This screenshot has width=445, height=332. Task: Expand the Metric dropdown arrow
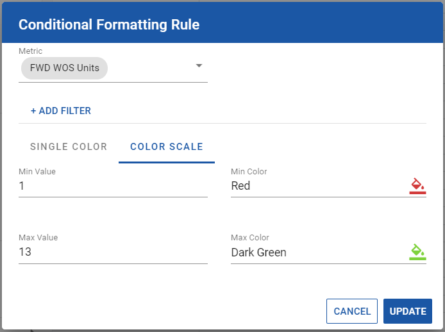[x=199, y=66]
